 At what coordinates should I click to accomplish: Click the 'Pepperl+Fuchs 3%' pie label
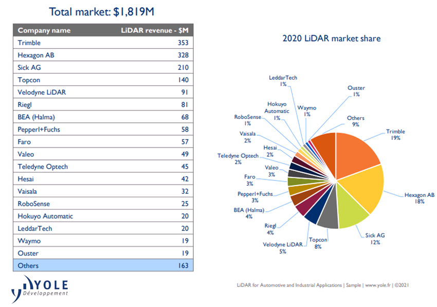pos(255,197)
